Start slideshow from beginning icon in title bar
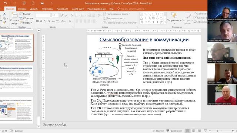 24,3
